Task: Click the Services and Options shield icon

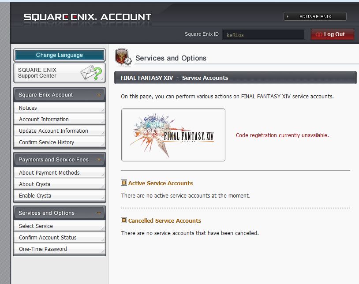Action: (123, 57)
